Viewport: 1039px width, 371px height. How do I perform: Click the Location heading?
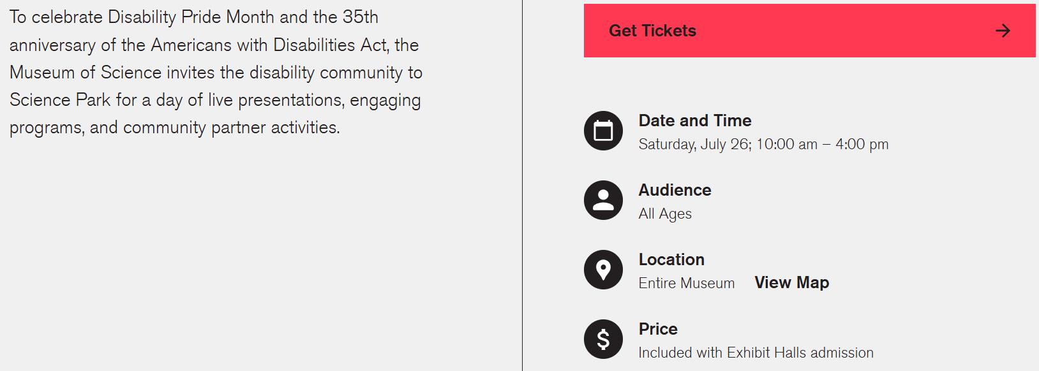pos(671,259)
